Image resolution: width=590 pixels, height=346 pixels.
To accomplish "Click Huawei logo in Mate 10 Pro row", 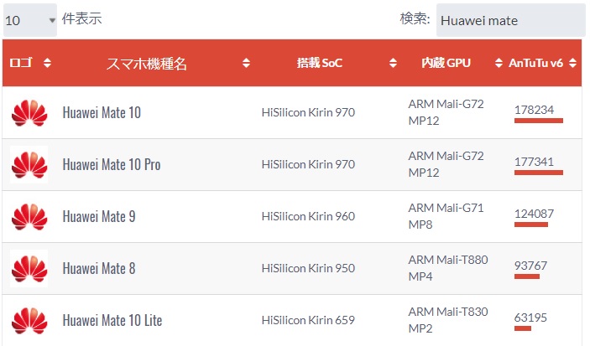I will pyautogui.click(x=29, y=164).
